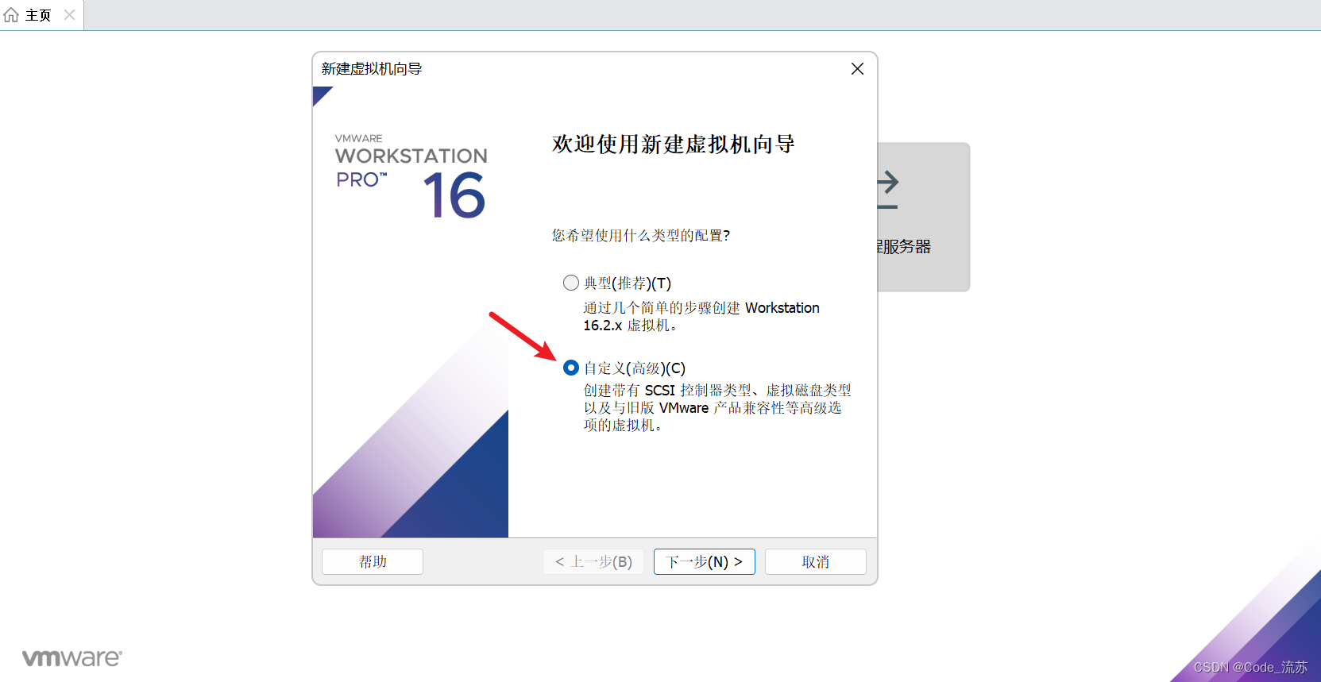The width and height of the screenshot is (1321, 682).
Task: Click the 取消 button
Action: (815, 561)
